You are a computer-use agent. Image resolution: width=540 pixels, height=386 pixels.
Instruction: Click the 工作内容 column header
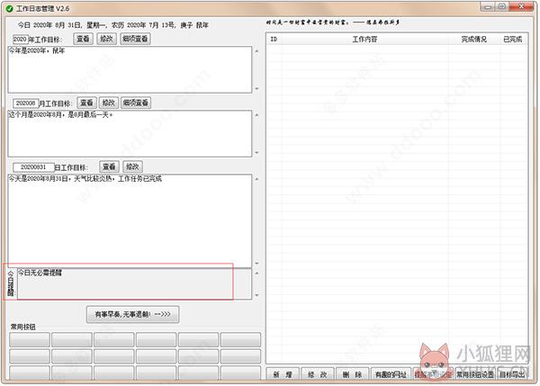[x=364, y=40]
